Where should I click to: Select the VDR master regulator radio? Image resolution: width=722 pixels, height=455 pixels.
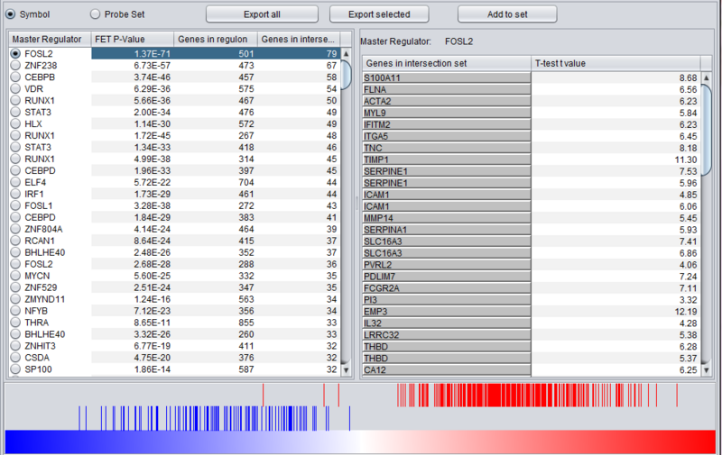[15, 88]
